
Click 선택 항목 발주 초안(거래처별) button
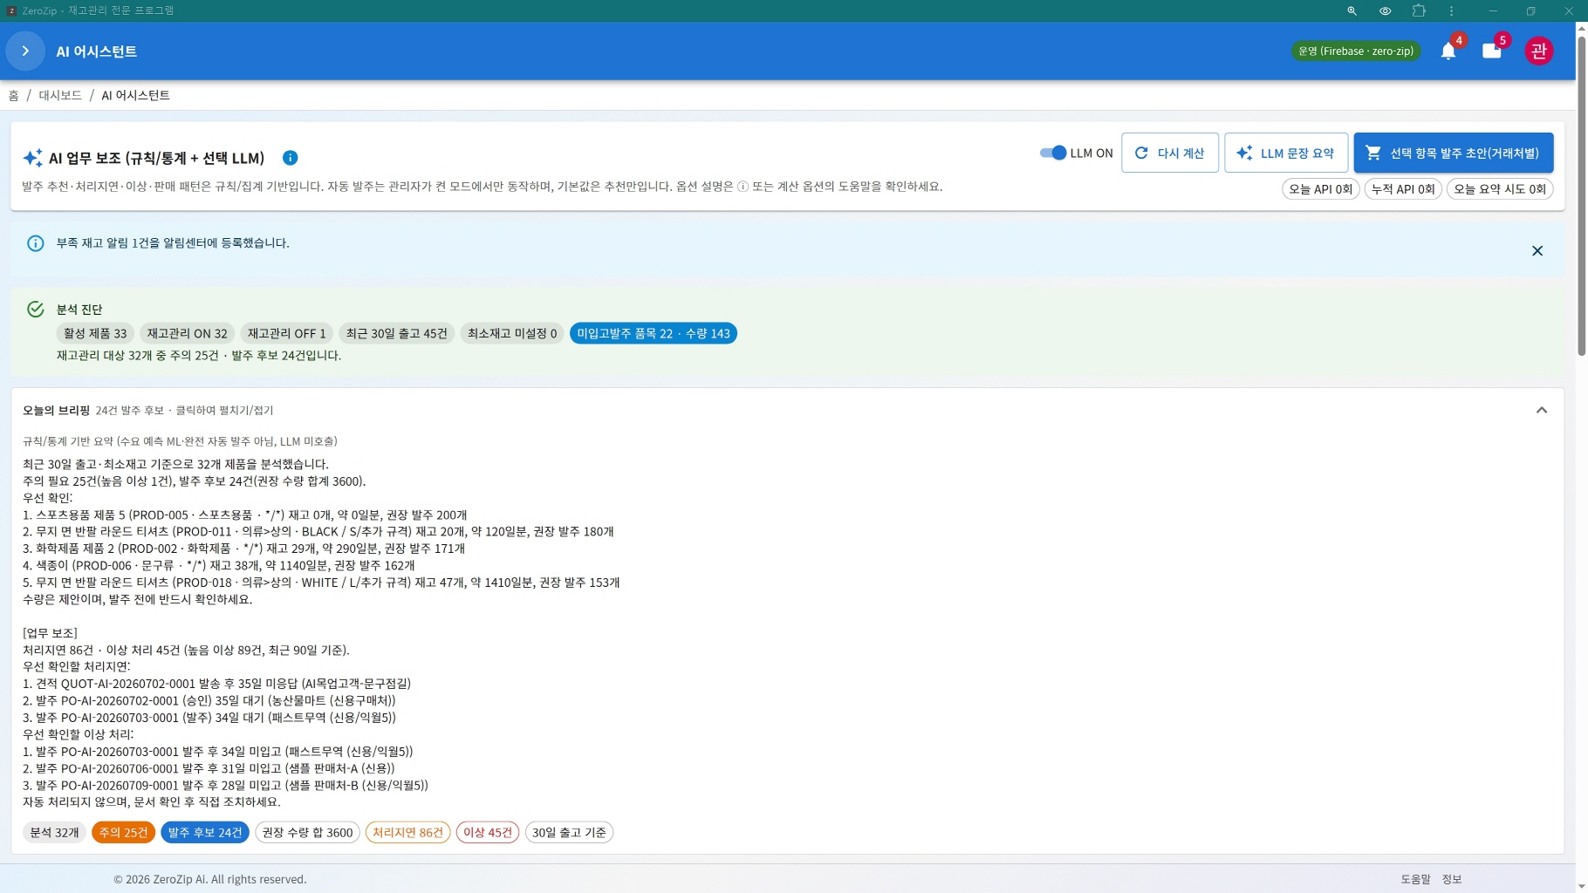point(1454,153)
